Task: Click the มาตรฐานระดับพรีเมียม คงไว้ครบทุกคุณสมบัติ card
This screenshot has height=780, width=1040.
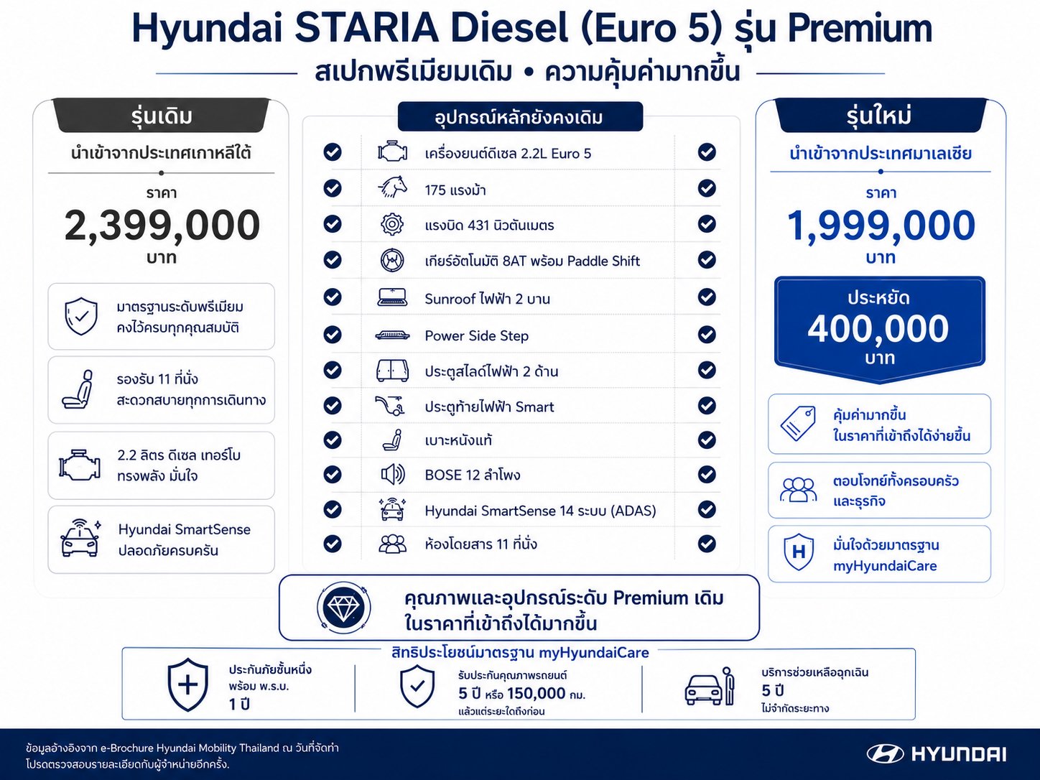Action: point(162,317)
